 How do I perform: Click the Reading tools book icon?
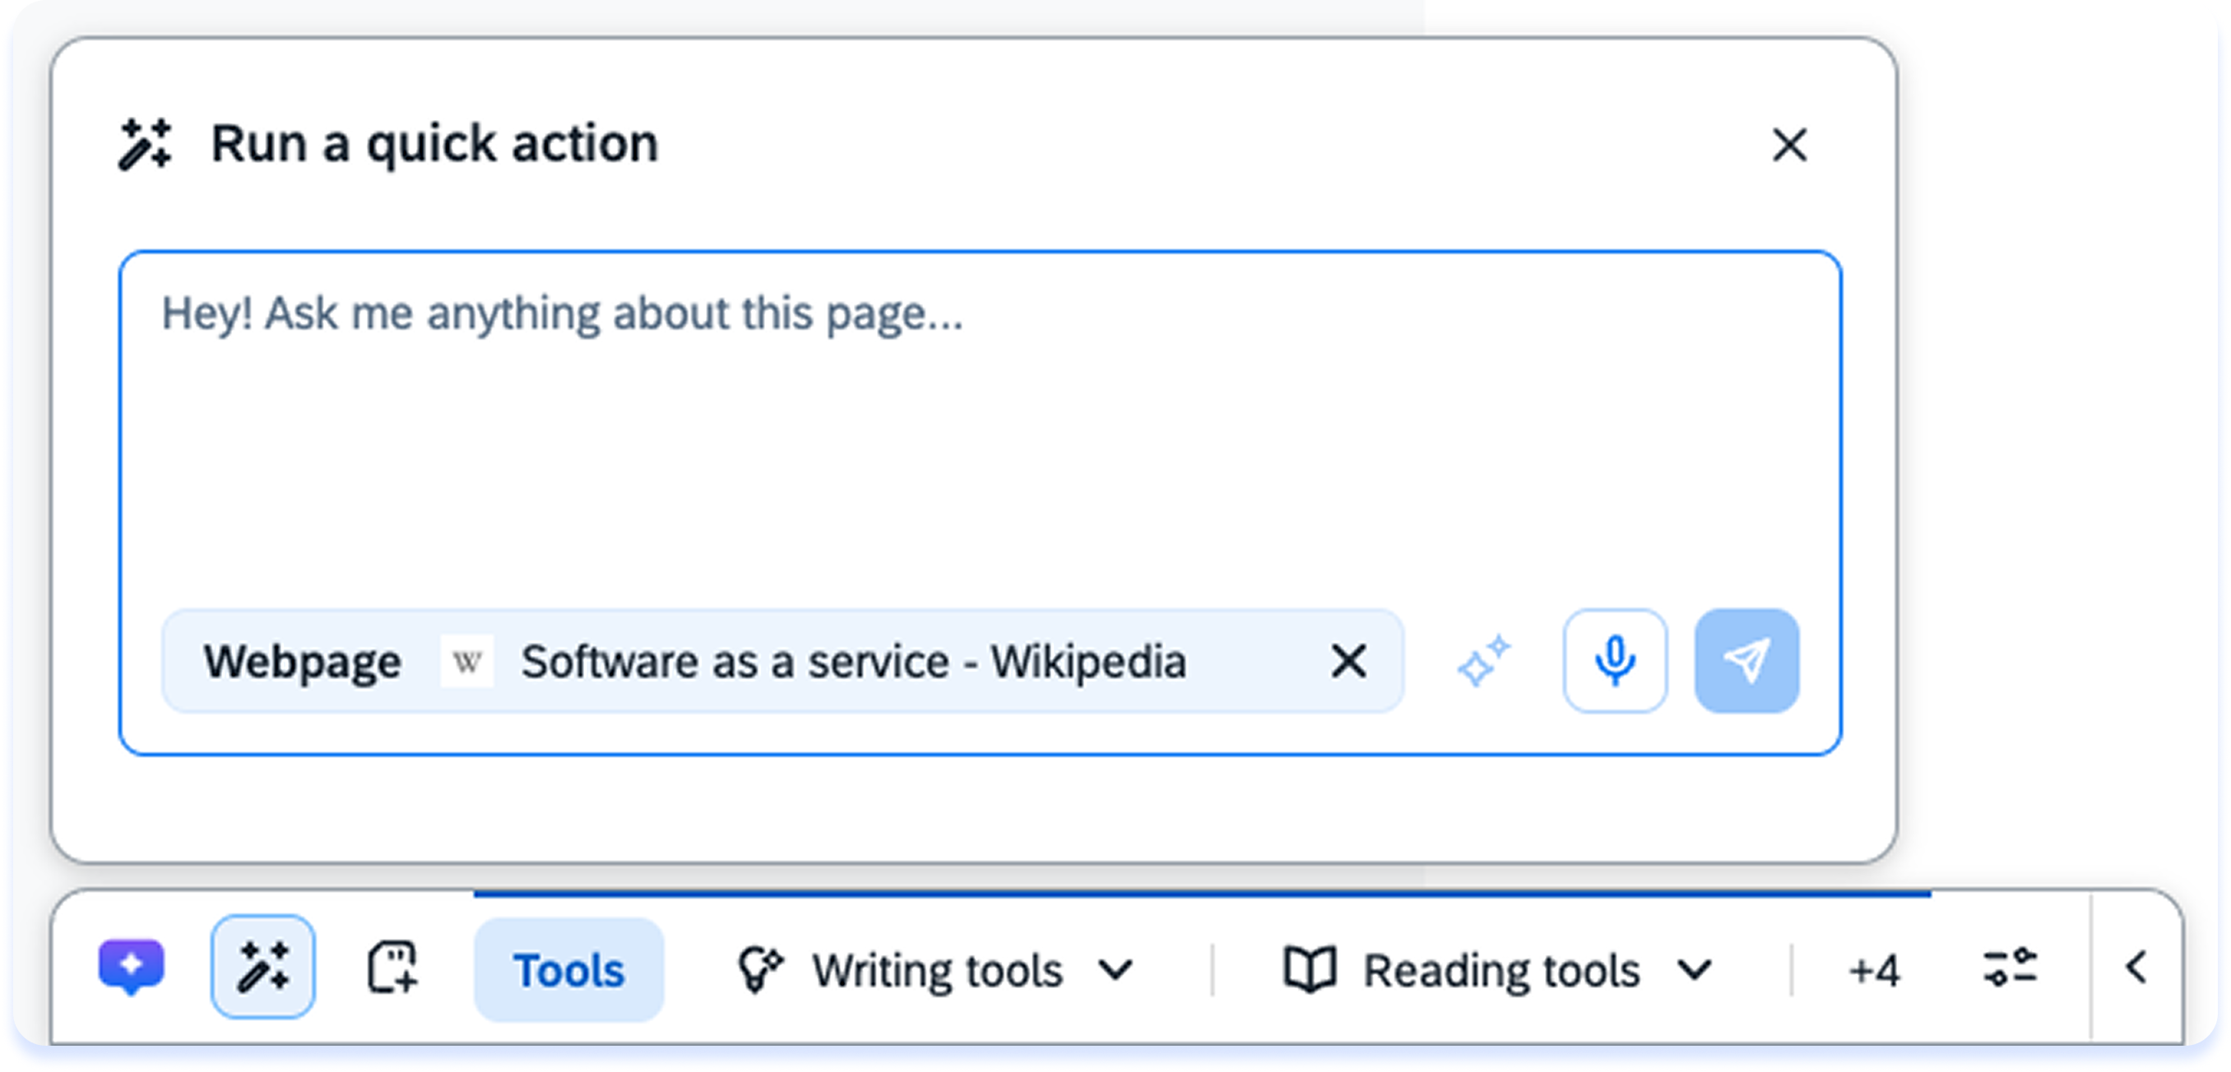[x=1310, y=968]
